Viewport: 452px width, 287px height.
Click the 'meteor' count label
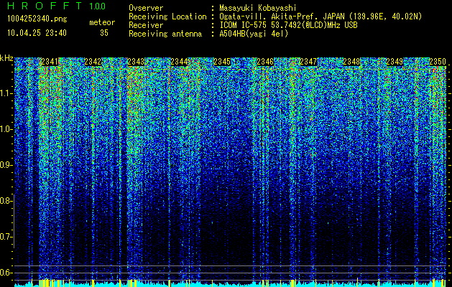coord(102,22)
